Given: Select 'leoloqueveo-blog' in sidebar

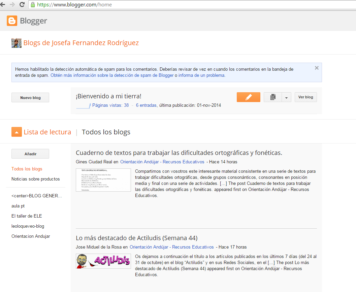Looking at the screenshot, I should click(x=28, y=226).
